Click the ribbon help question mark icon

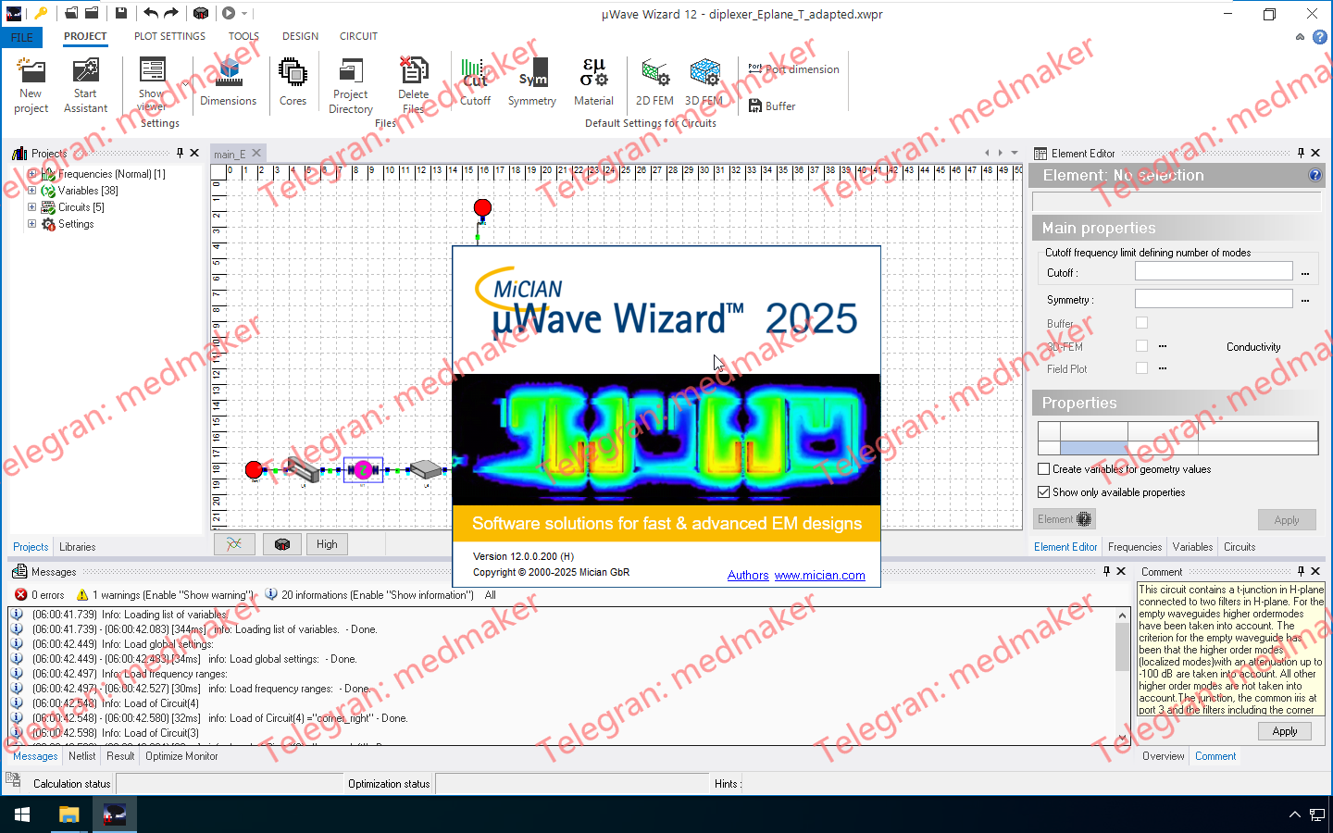[x=1320, y=37]
